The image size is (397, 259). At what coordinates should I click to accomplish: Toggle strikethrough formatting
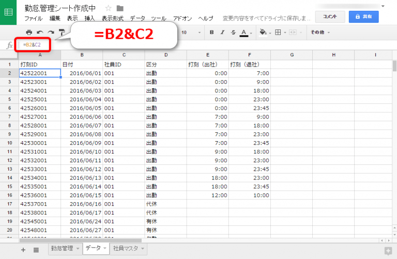(233, 32)
